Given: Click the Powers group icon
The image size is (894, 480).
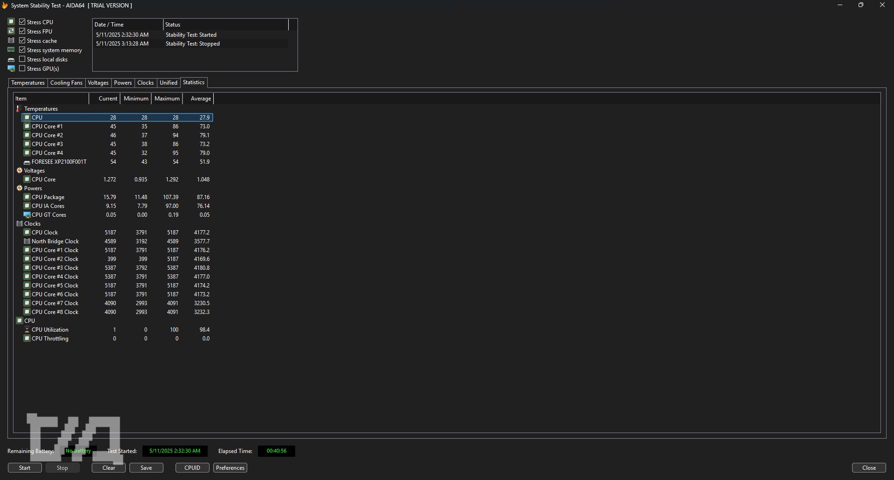Looking at the screenshot, I should click(x=20, y=188).
